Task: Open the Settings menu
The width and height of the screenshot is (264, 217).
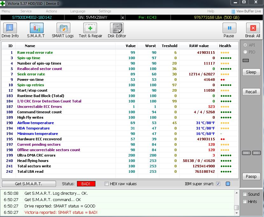Action: (x=105, y=11)
